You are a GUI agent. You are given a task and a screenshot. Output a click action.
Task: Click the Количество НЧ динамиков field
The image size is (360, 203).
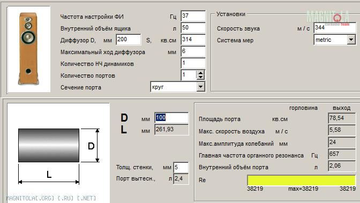pyautogui.click(x=193, y=63)
